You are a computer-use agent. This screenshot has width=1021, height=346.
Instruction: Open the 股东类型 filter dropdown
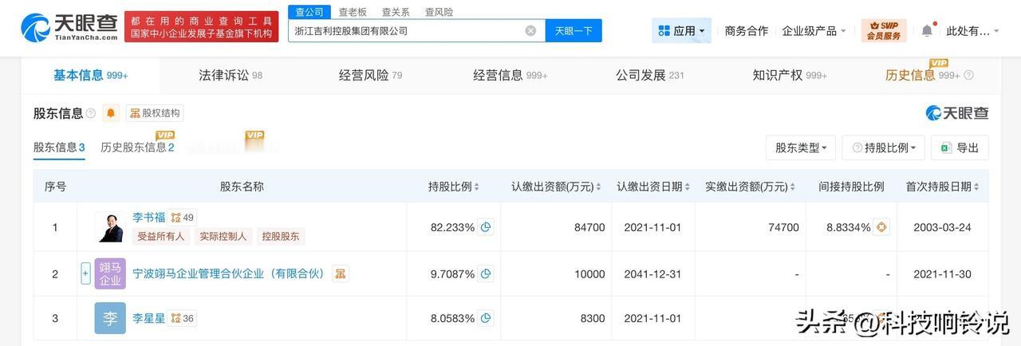point(801,147)
